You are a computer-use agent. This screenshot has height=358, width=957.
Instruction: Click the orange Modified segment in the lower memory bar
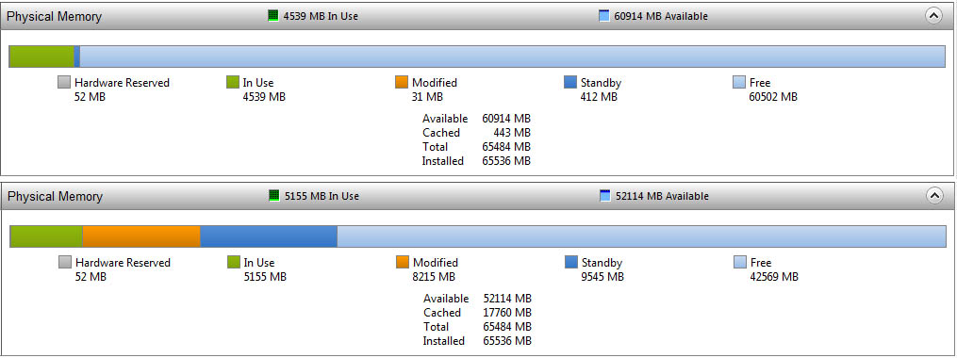click(x=141, y=236)
